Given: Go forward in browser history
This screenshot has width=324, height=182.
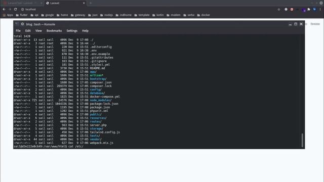Looking at the screenshot, I should (x=10, y=9).
